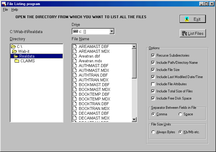The height and width of the screenshot is (152, 216).
Task: Click file icon beside Areatran.dbf
Action: 75,56
